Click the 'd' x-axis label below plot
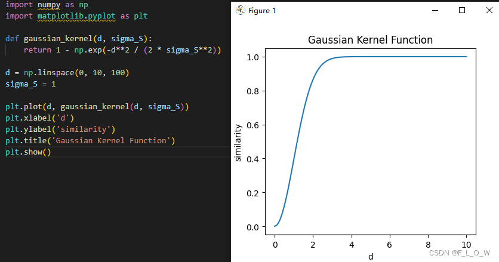Screen dimensions: 499x262 (x=371, y=257)
